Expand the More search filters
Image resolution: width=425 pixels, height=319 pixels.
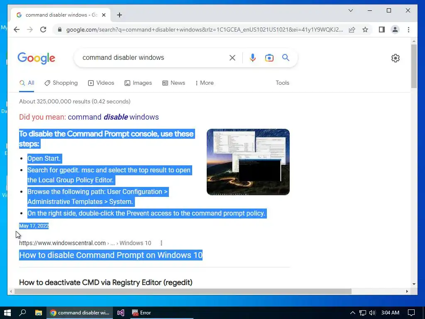coord(204,83)
